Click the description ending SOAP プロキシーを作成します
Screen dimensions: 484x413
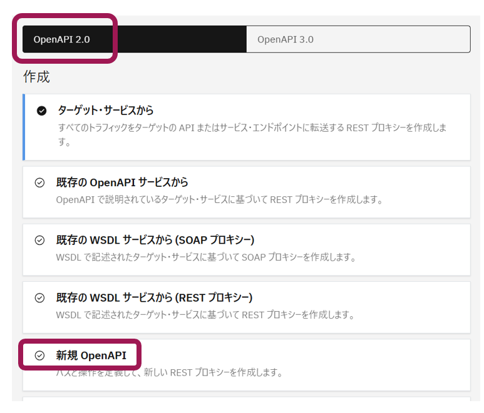tap(205, 257)
